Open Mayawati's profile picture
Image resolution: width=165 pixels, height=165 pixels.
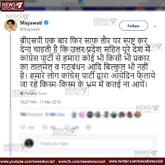pos(11,26)
